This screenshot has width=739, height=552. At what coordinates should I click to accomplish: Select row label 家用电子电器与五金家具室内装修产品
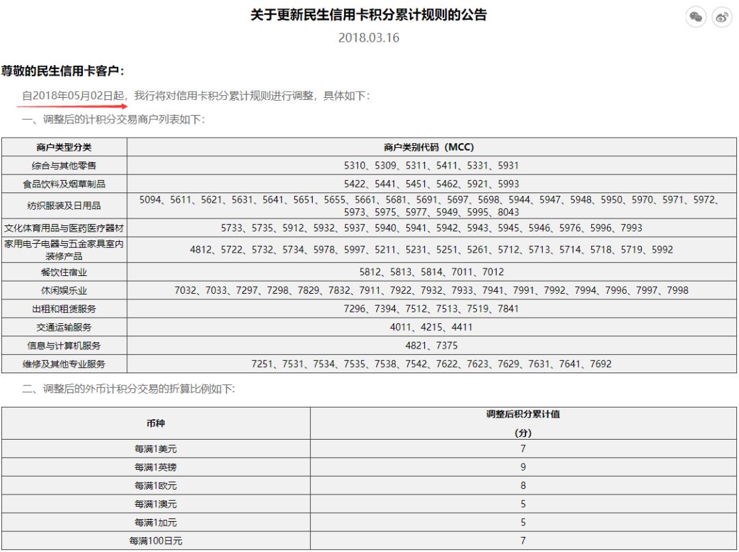[64, 250]
